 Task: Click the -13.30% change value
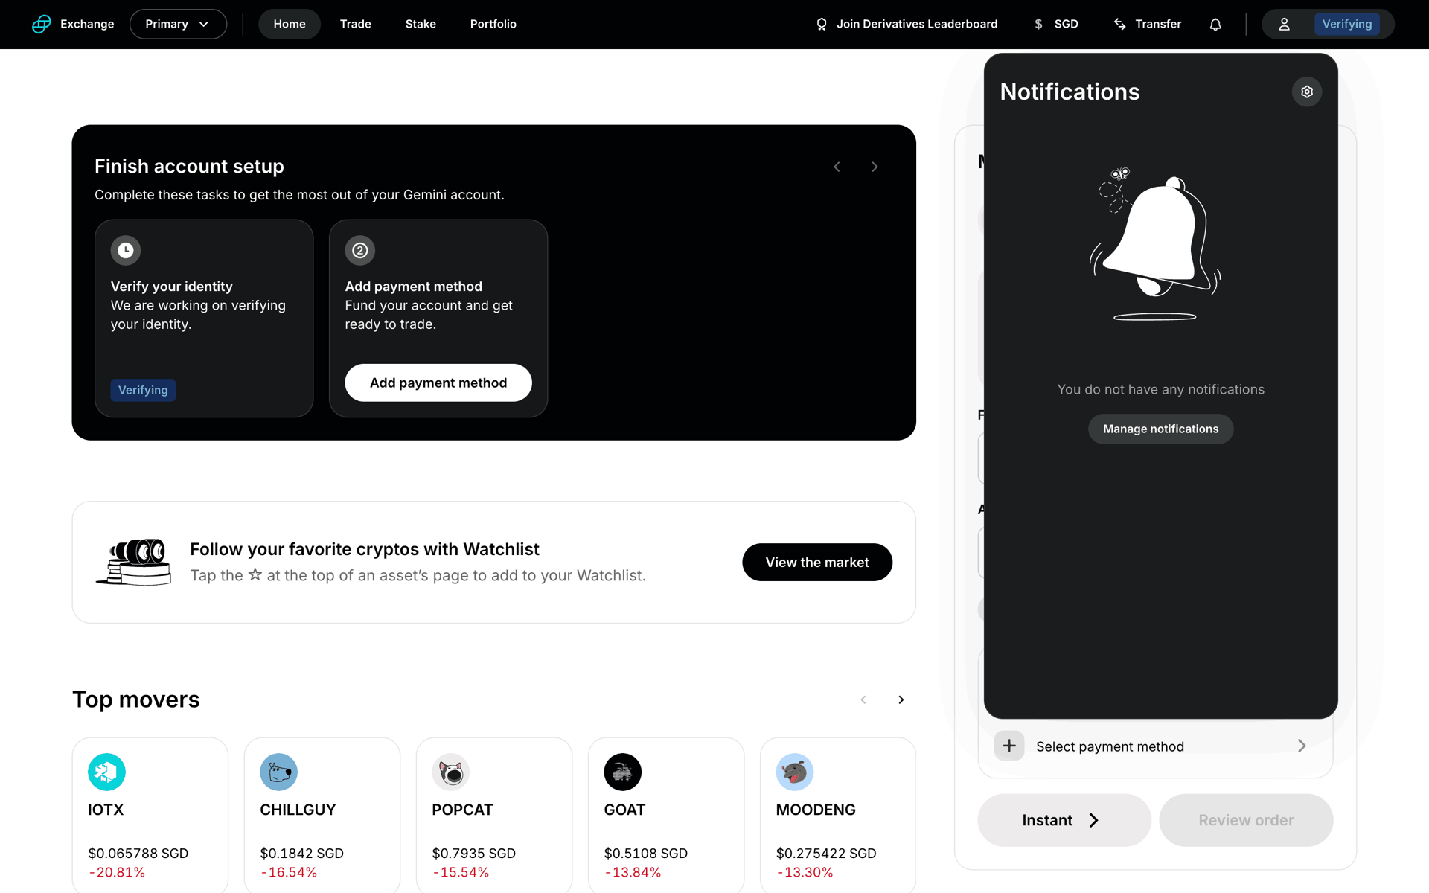point(805,872)
